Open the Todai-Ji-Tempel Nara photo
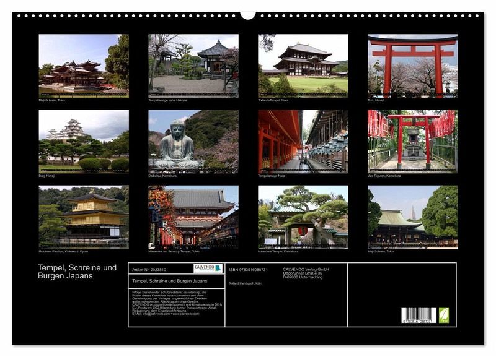 303,66
